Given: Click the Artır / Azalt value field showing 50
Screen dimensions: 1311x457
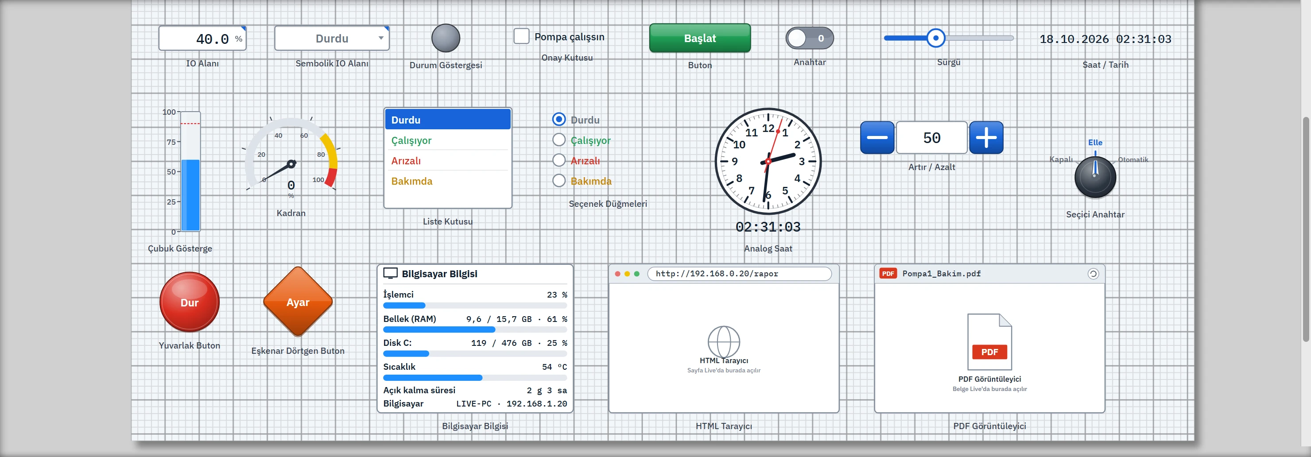Looking at the screenshot, I should click(931, 137).
